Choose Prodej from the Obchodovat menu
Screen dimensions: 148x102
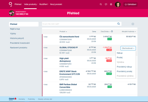120,57
